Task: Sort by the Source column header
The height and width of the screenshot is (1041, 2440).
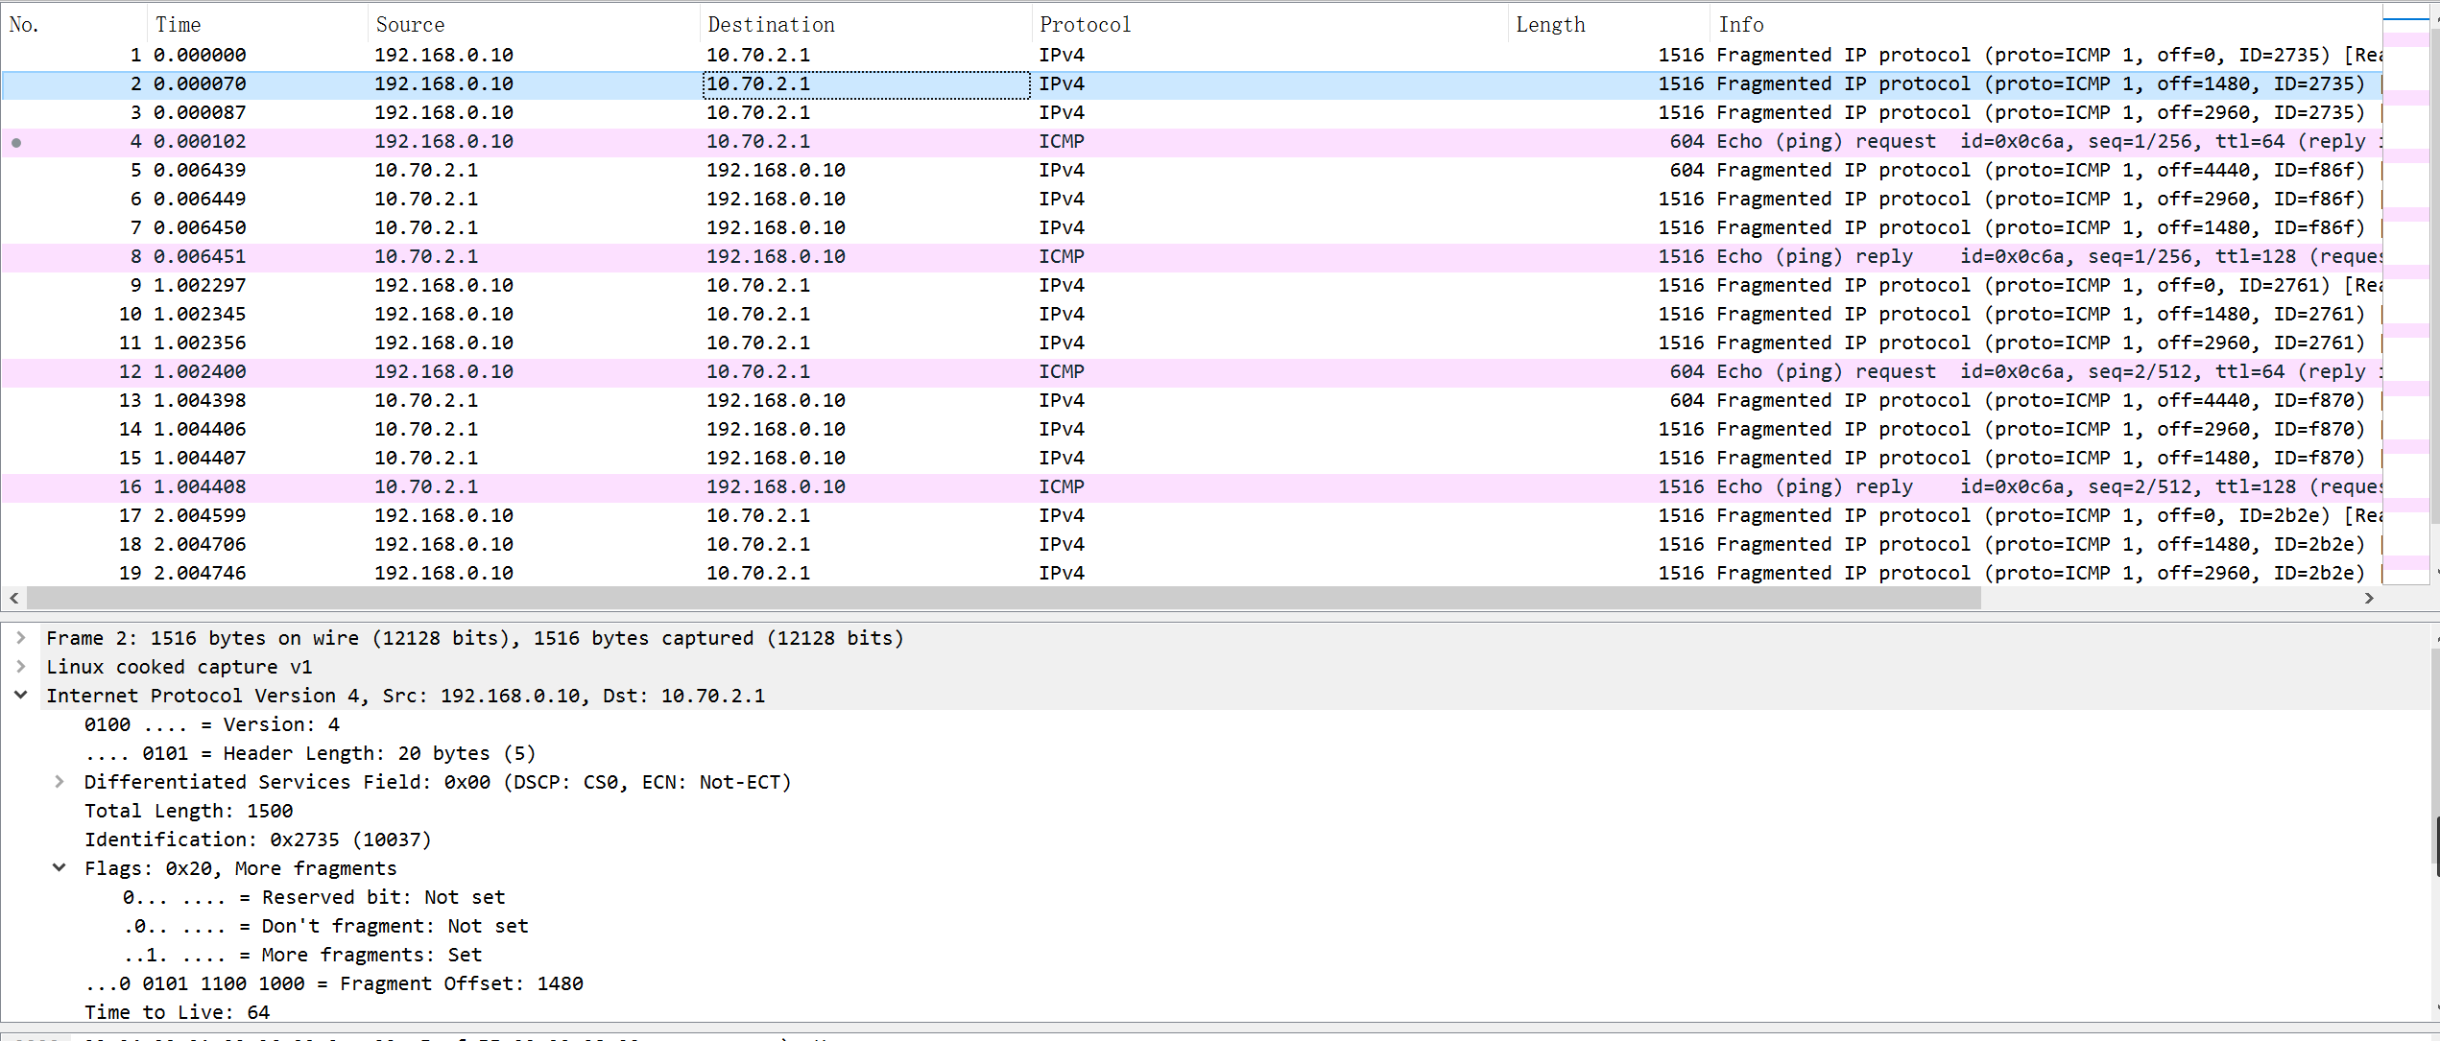Action: (x=534, y=24)
